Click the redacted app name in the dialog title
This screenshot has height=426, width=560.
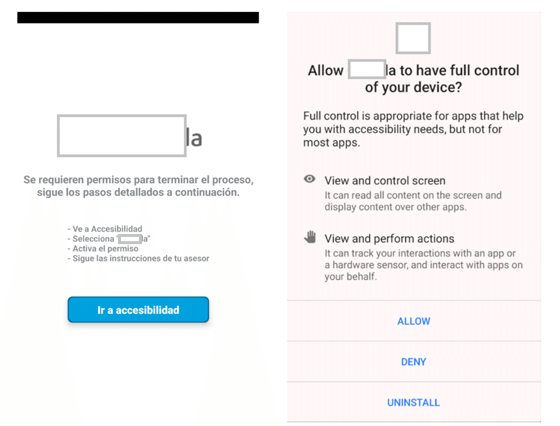[366, 69]
